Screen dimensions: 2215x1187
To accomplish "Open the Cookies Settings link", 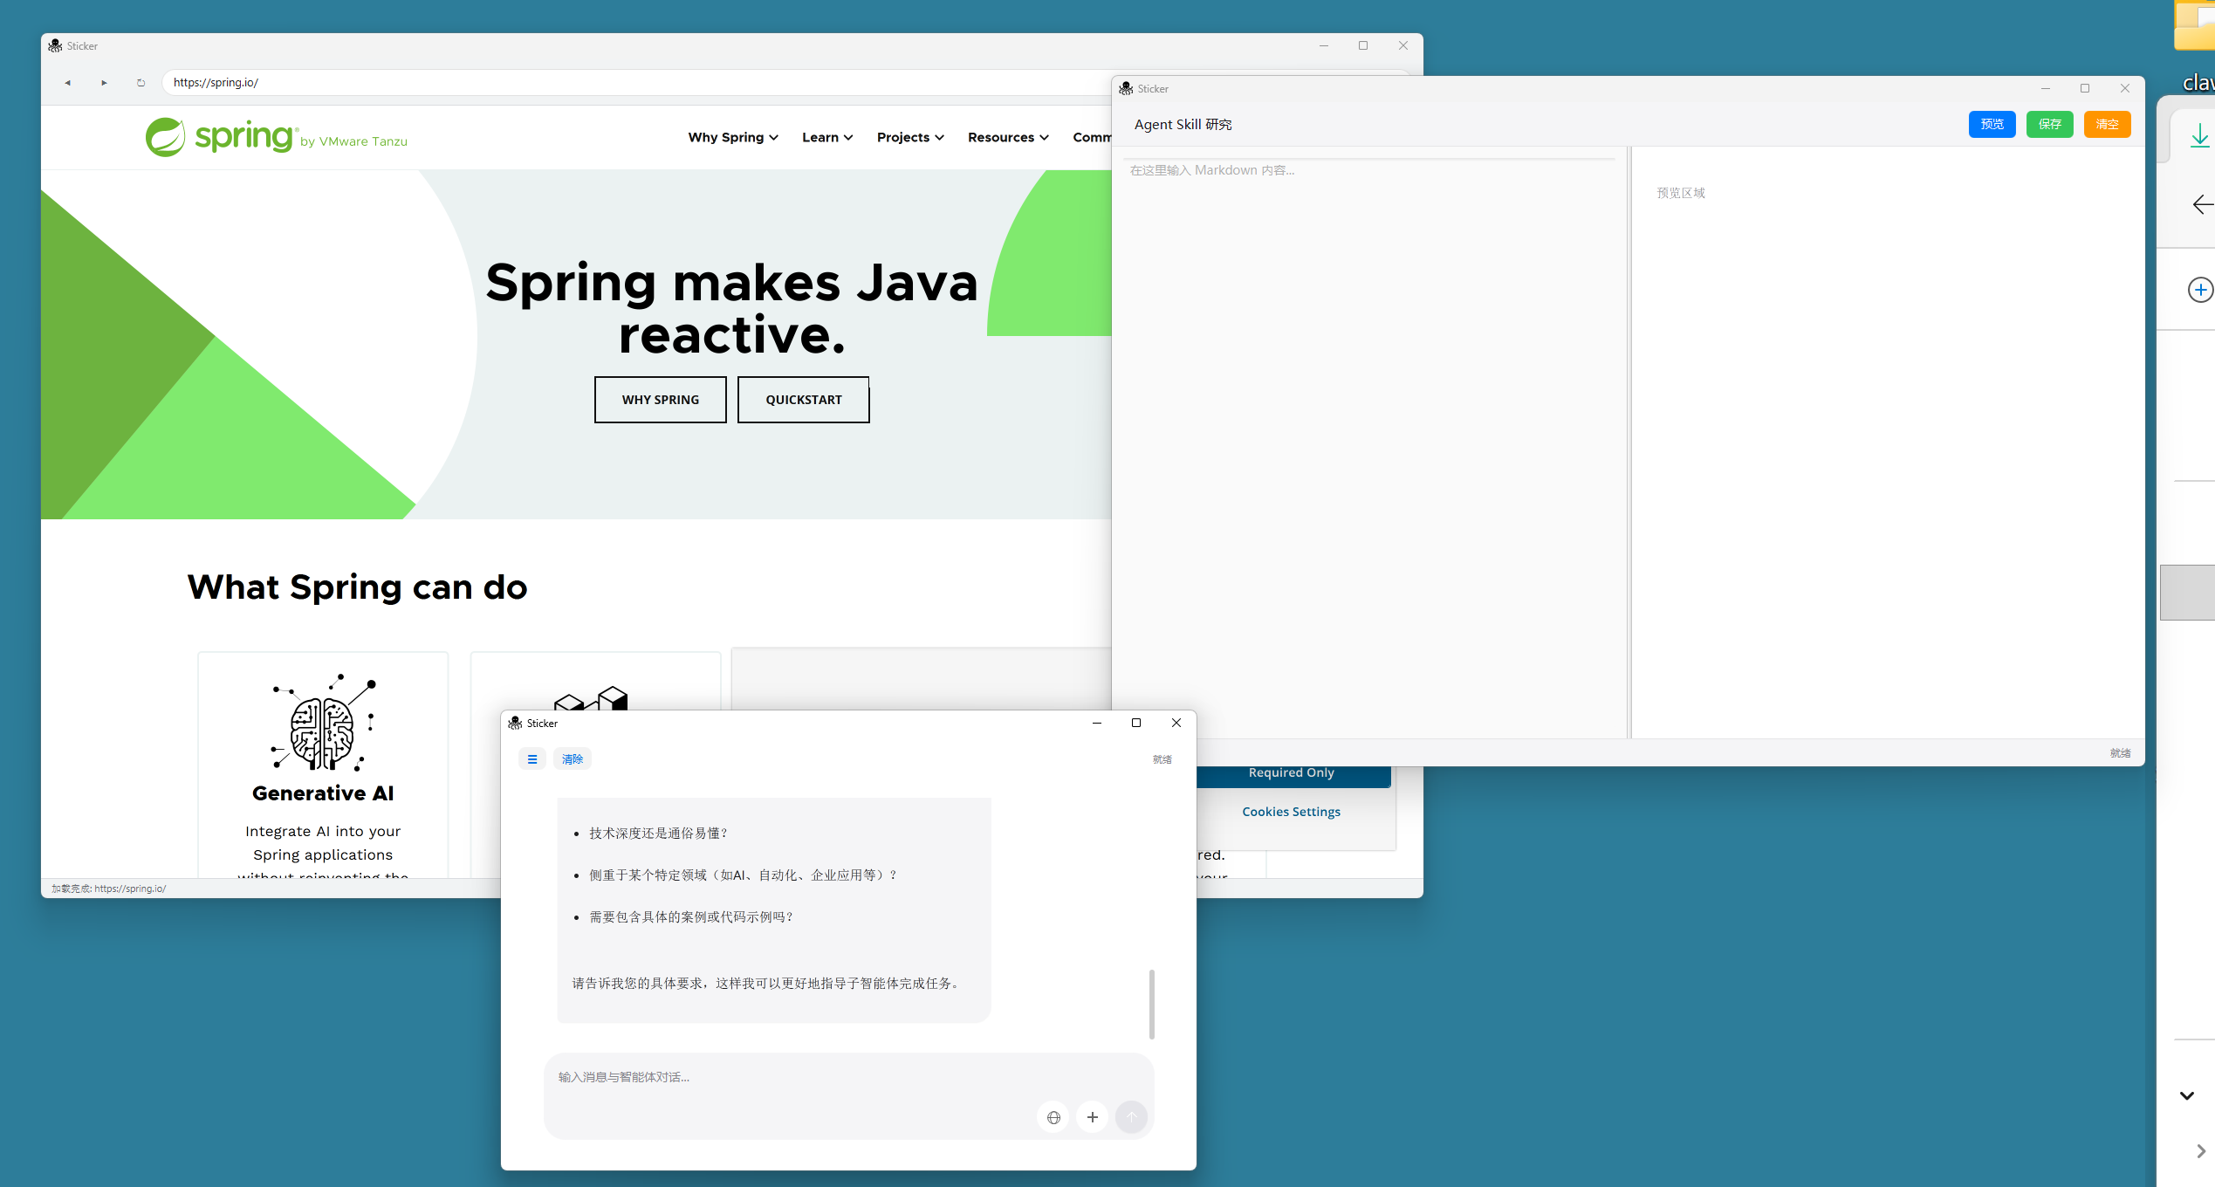I will point(1291,812).
